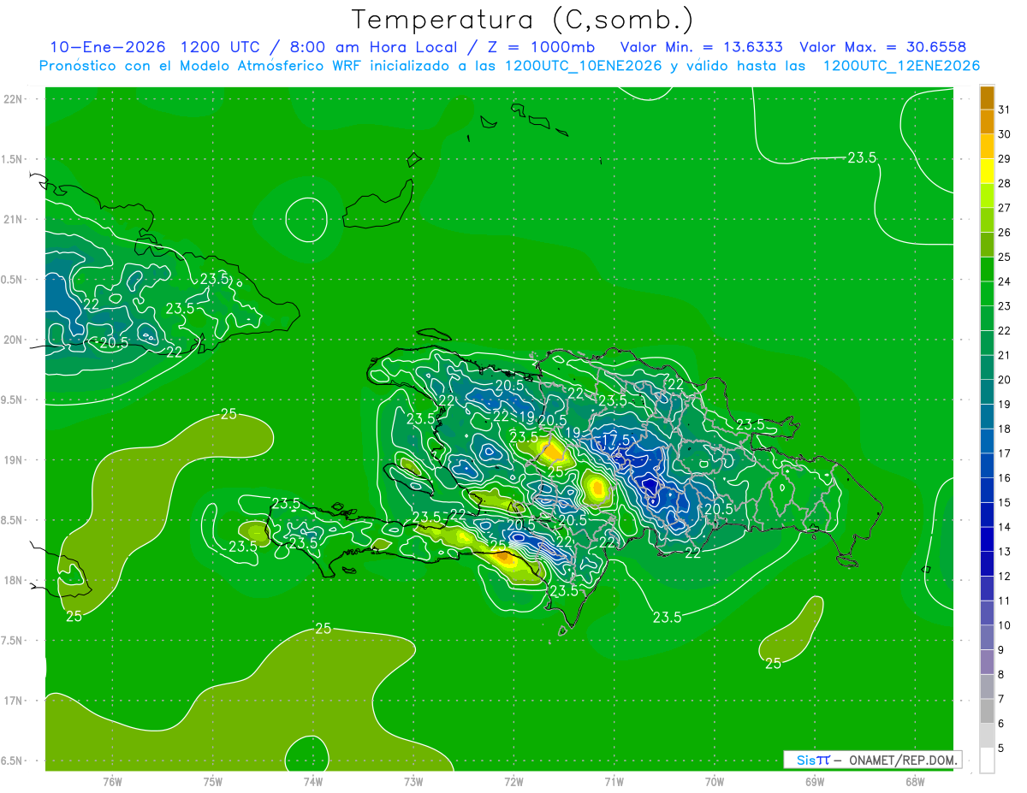Click the 17N latitude axis label

point(13,701)
